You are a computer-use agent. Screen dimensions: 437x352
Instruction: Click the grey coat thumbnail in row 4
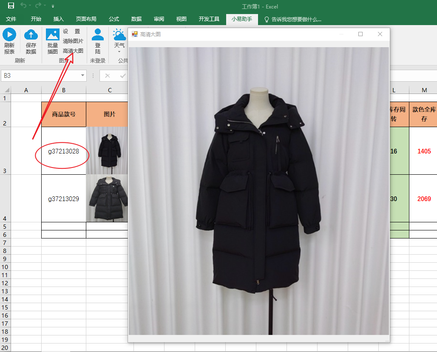pyautogui.click(x=107, y=199)
